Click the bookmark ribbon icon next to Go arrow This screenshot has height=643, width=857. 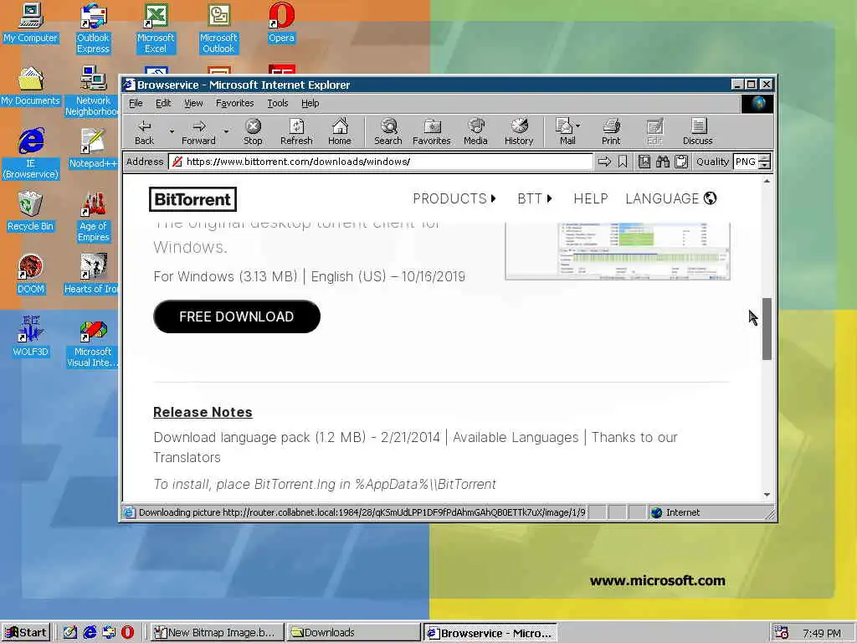[623, 162]
